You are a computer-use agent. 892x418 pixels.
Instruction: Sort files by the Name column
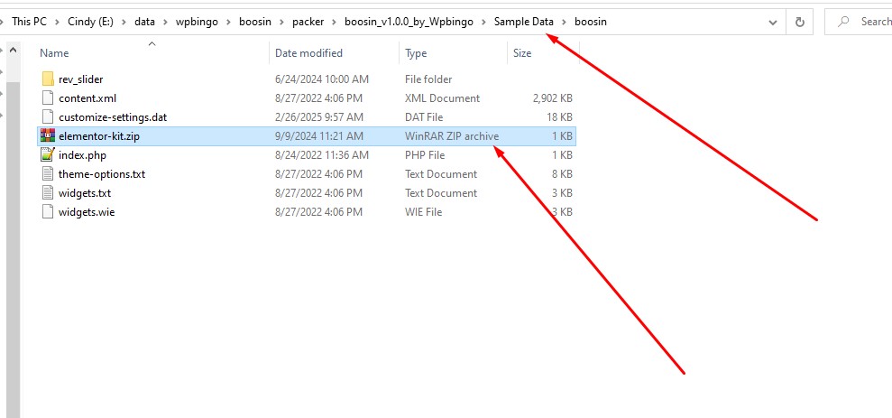(x=55, y=54)
